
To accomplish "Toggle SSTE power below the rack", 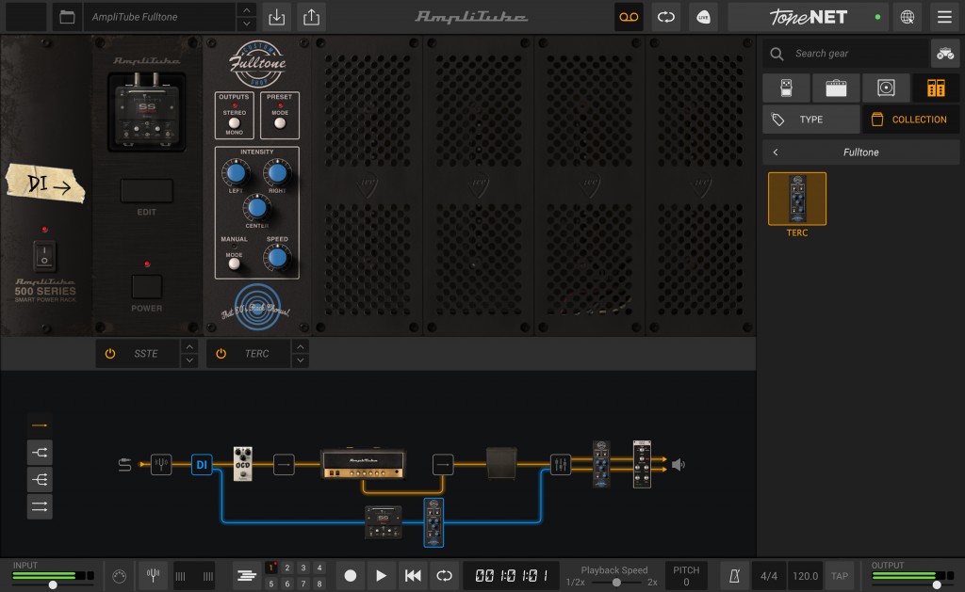I will point(110,353).
